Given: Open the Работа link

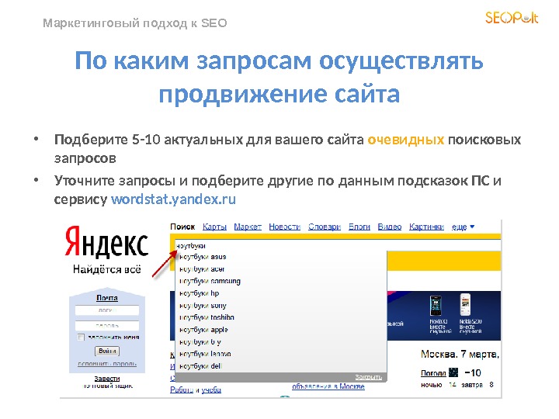Looking at the screenshot, I should pos(182,390).
